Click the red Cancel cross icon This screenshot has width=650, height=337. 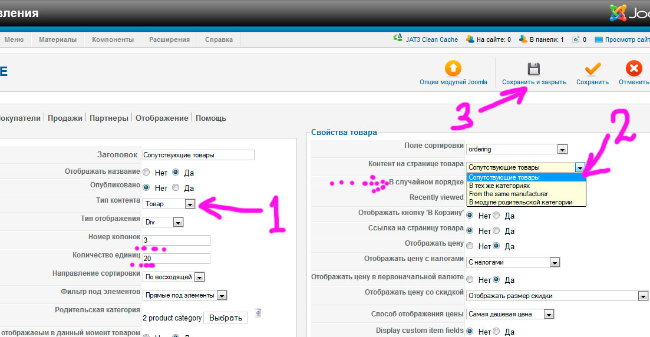634,68
